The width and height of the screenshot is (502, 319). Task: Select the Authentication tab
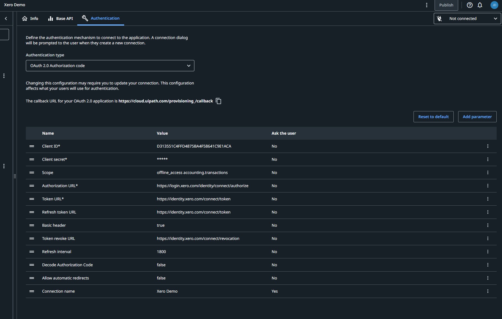(101, 18)
